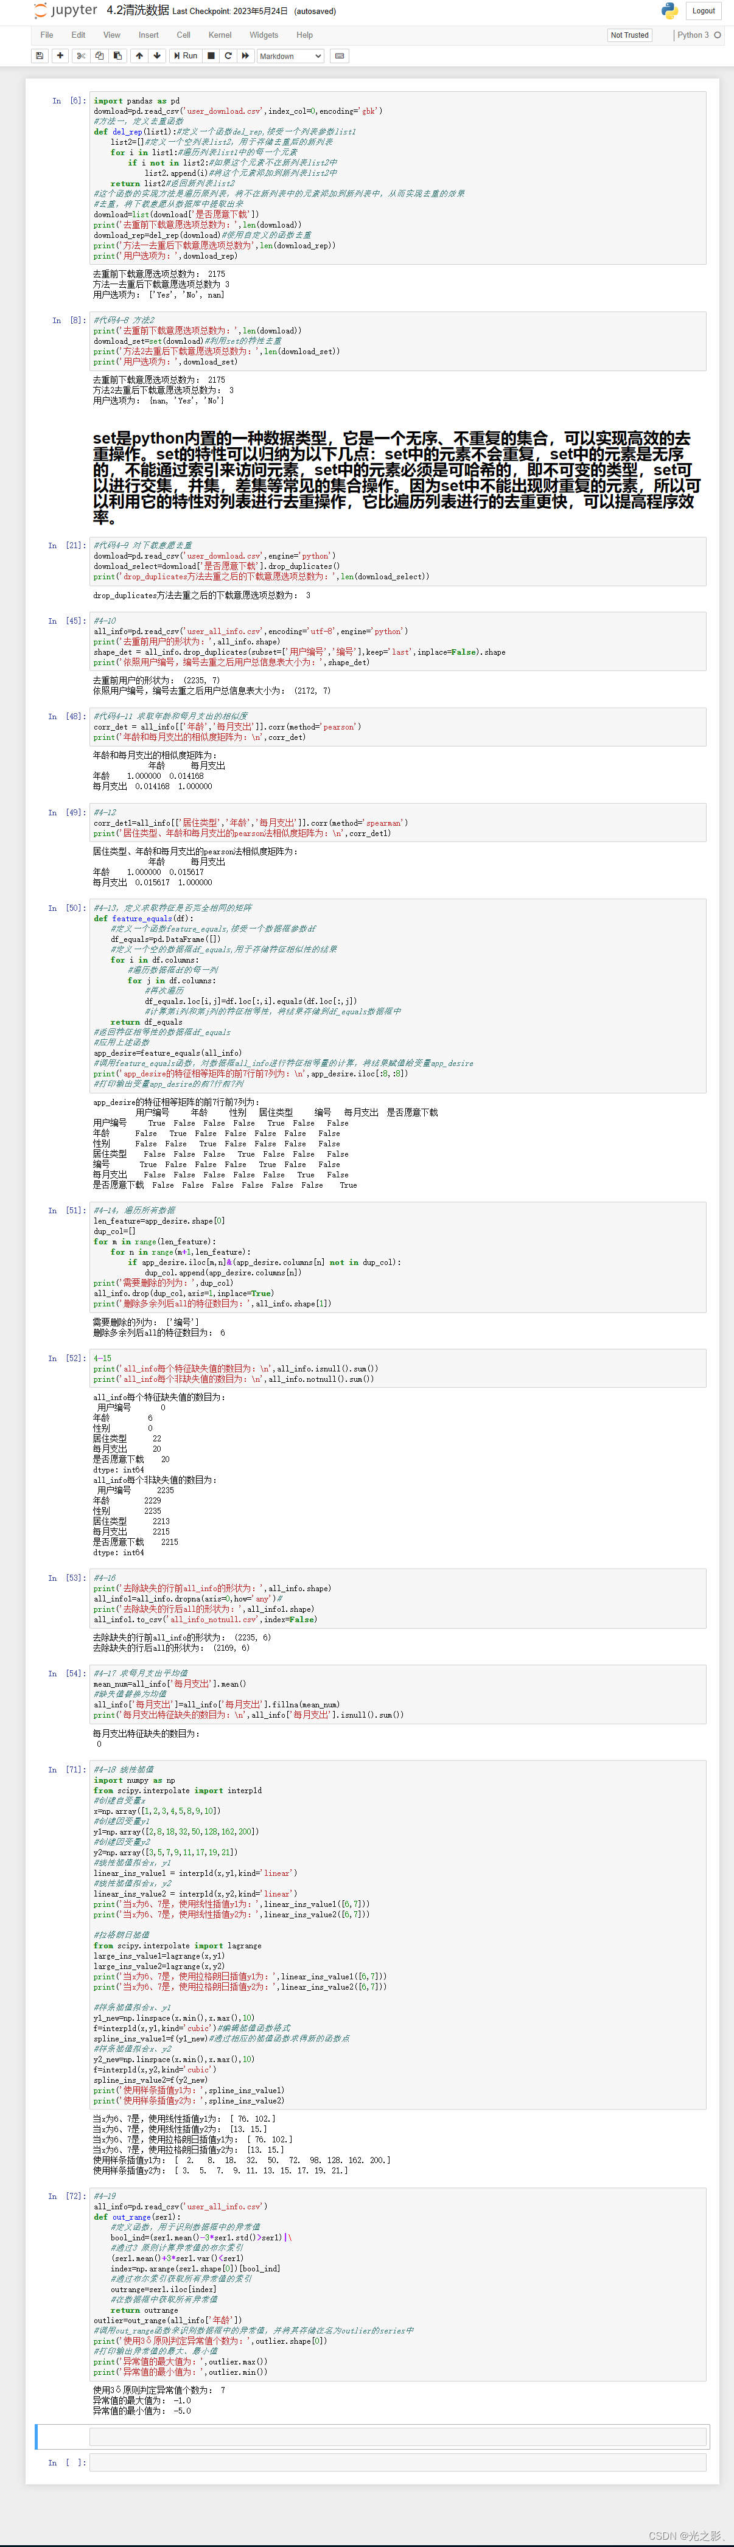The height and width of the screenshot is (2547, 734).
Task: Click into code cell In [45]
Action: pyautogui.click(x=397, y=641)
